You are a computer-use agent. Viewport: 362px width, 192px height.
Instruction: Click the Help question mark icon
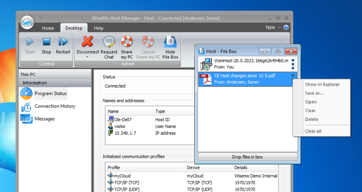pos(286,27)
